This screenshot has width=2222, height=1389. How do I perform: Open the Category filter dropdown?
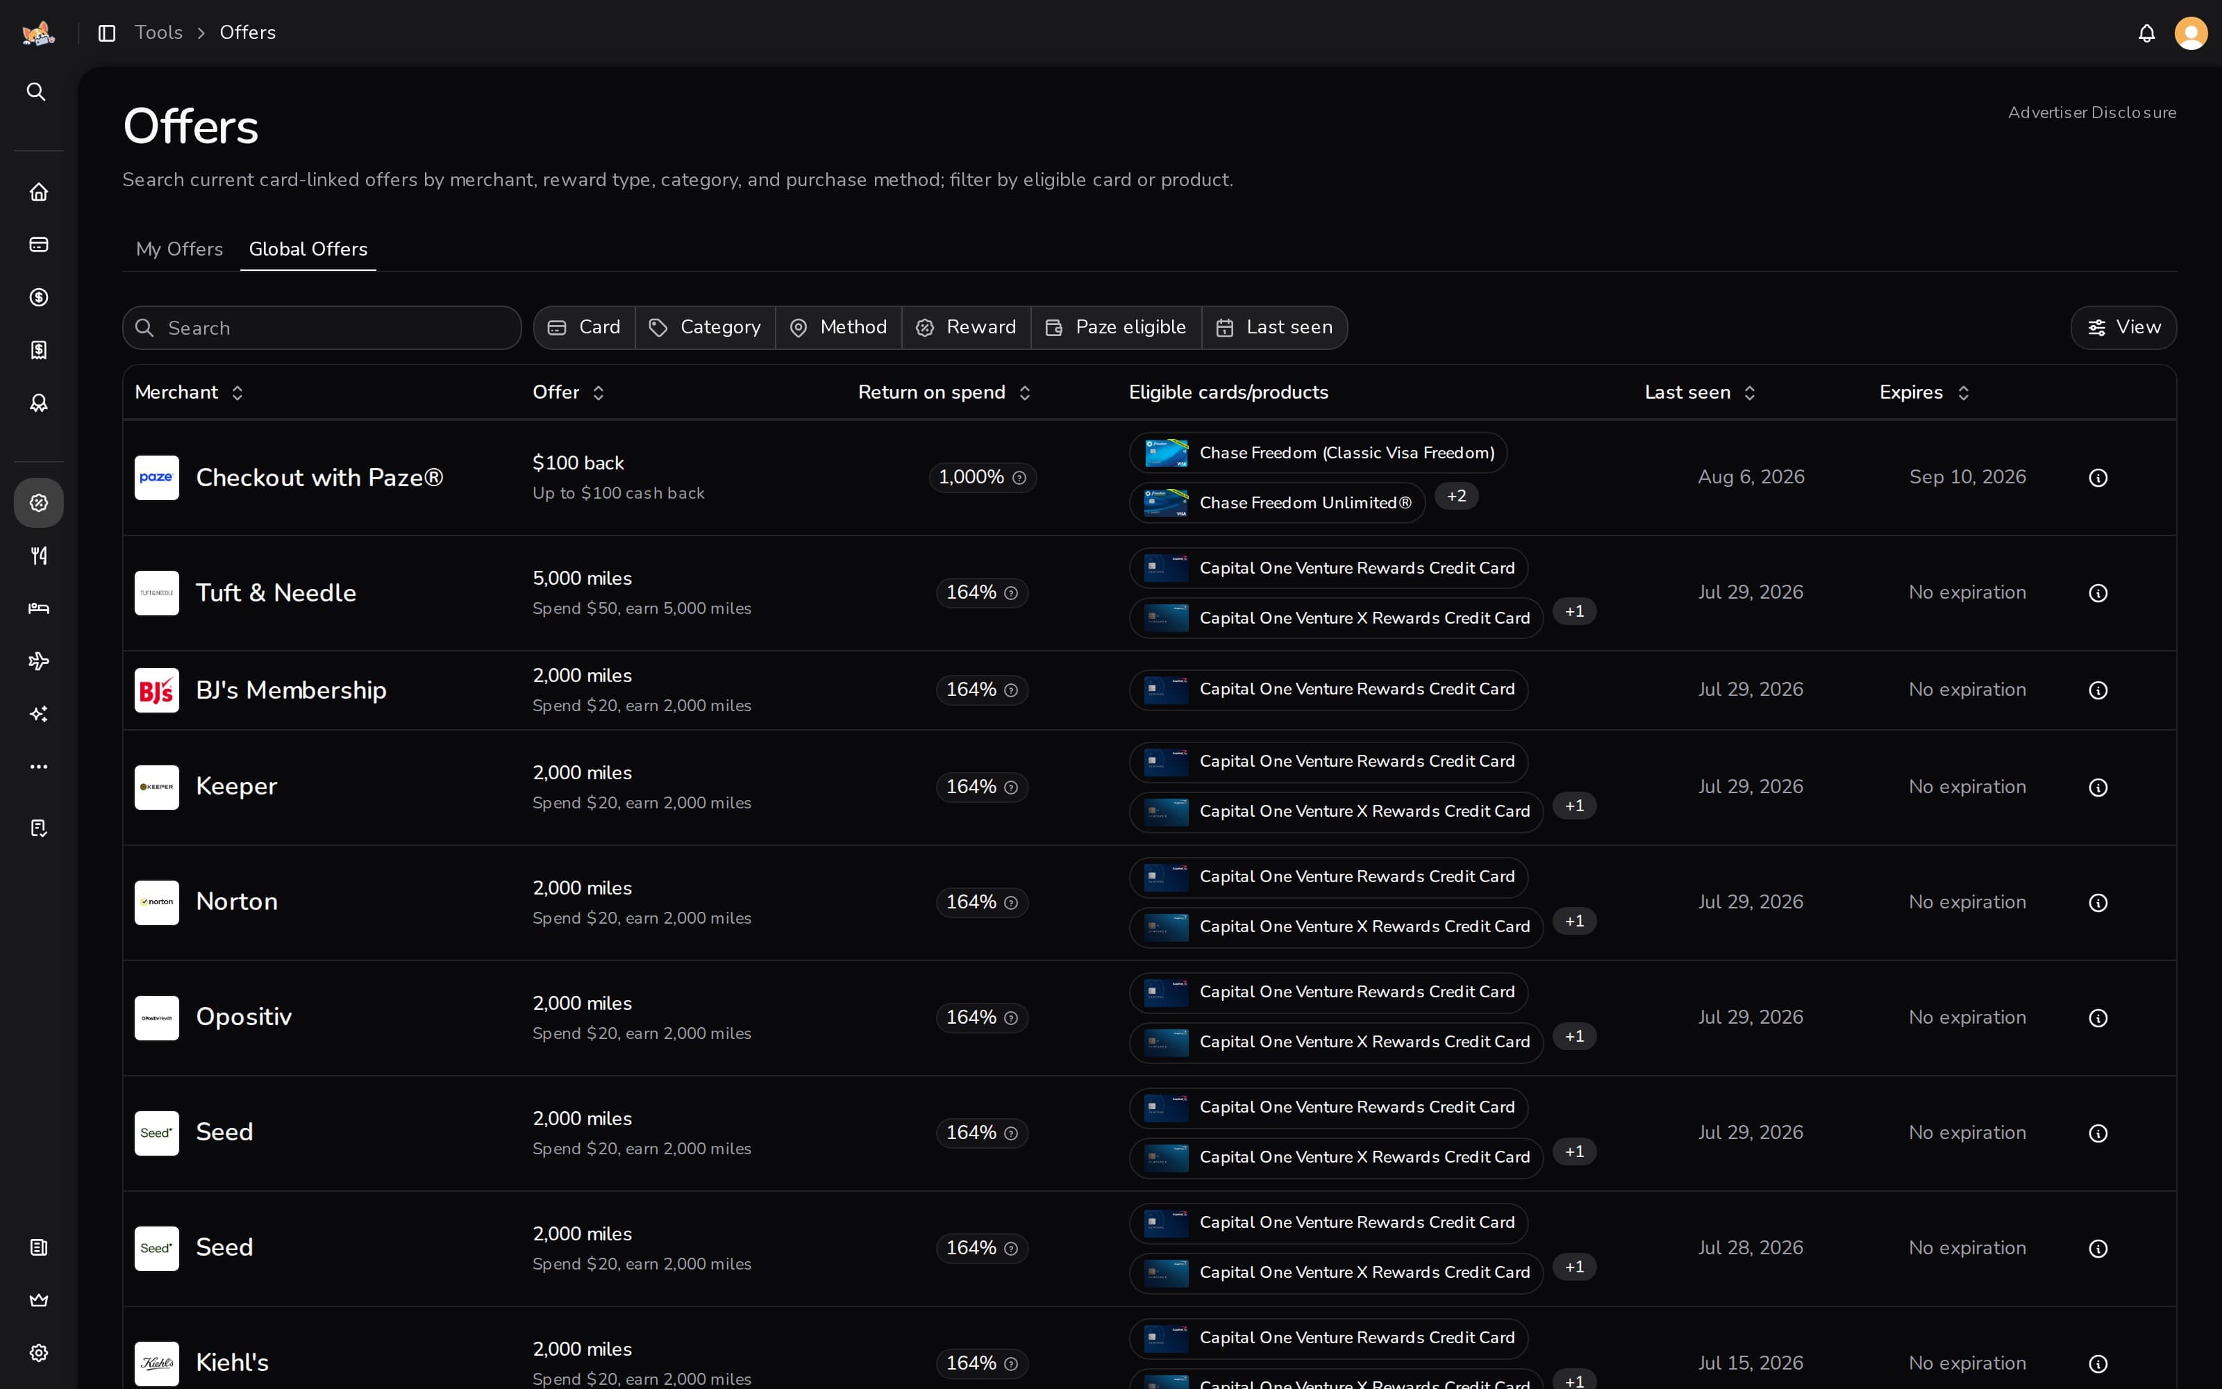(705, 328)
